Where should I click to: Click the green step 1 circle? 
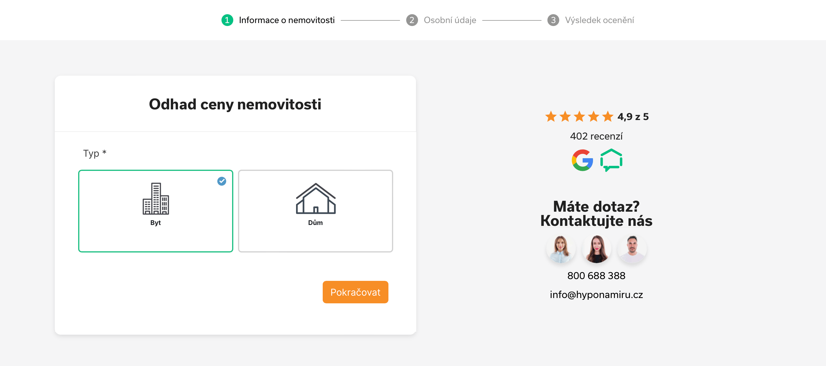tap(227, 20)
